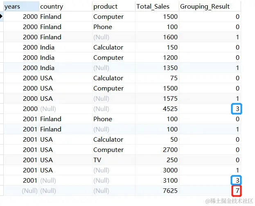The image size is (255, 206).
Task: Select the 3000 Total_Sales cell
Action: tap(157, 170)
